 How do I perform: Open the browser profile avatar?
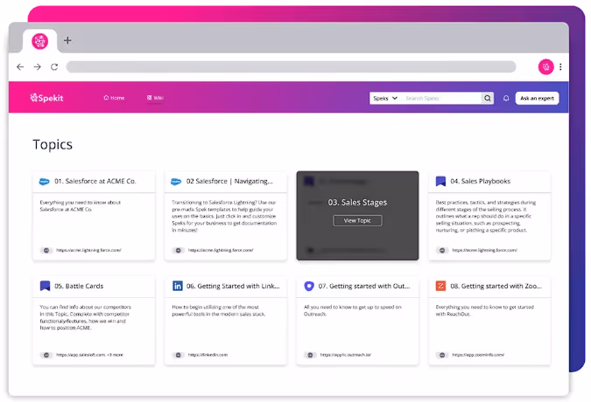point(545,67)
